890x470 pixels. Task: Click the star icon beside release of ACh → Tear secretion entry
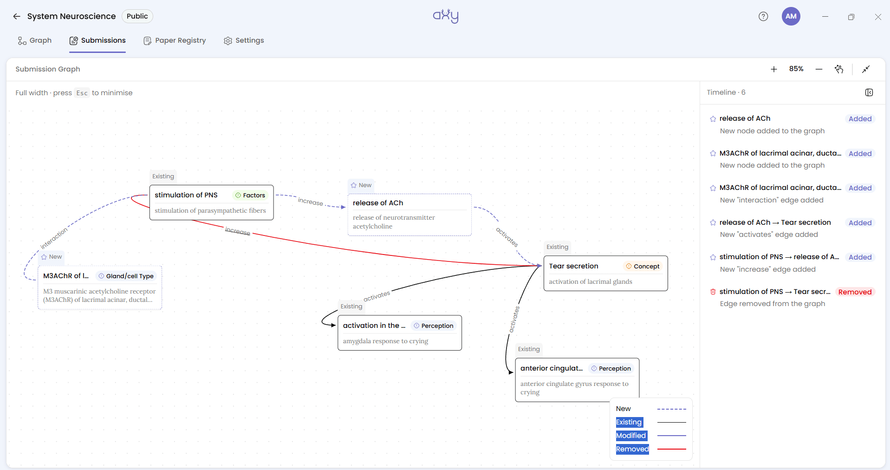pos(713,222)
